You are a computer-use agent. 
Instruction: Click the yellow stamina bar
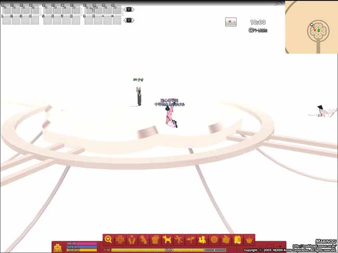82,250
